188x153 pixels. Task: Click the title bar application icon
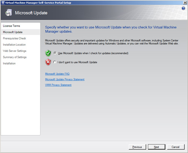click(x=3, y=3)
